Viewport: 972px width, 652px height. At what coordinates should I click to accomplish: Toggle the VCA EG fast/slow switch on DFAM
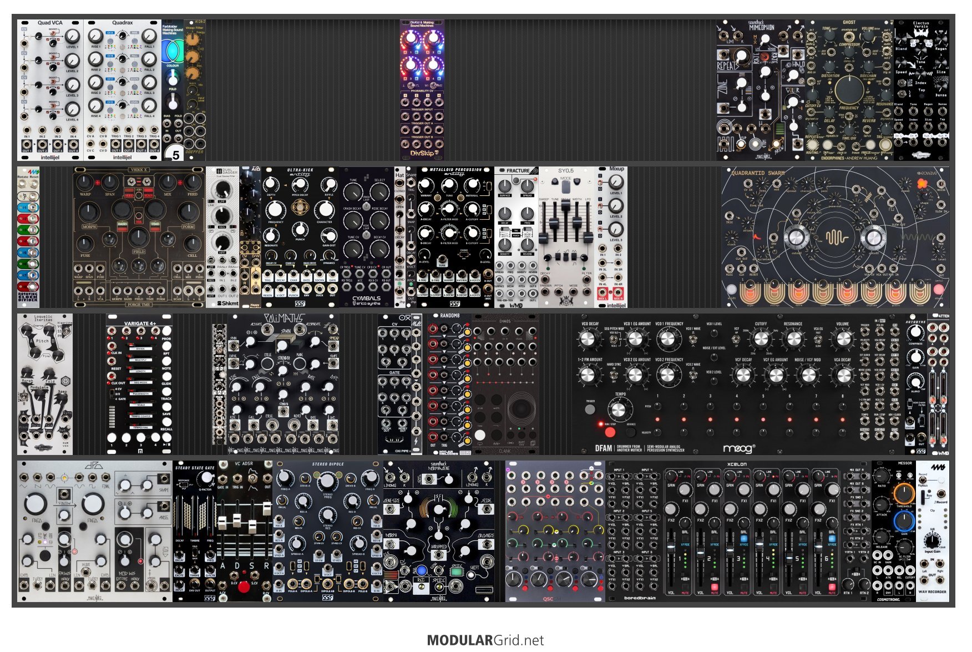pyautogui.click(x=818, y=339)
